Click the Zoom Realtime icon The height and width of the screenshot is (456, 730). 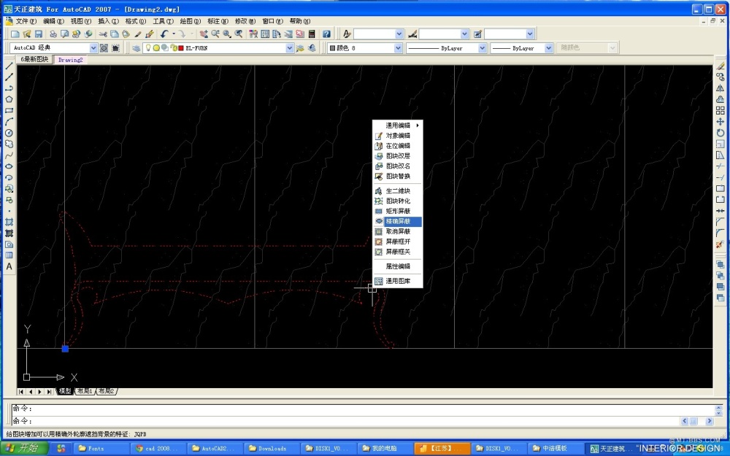coord(215,34)
